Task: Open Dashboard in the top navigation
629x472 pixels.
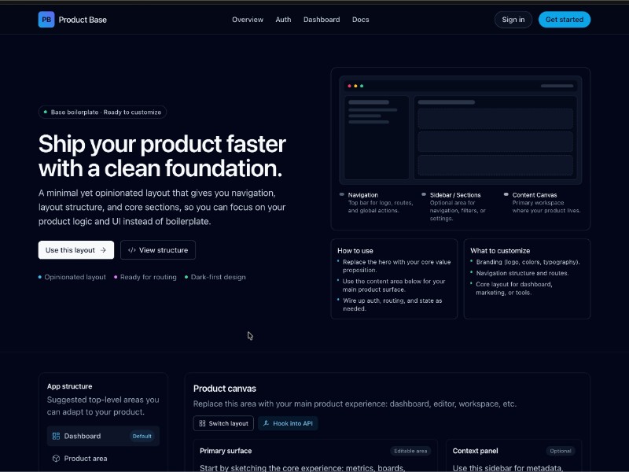Action: coord(322,20)
